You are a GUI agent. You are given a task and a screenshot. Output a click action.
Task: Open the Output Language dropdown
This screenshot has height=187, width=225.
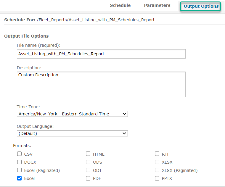[72, 133]
